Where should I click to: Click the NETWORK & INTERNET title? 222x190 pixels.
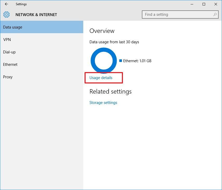tap(36, 15)
